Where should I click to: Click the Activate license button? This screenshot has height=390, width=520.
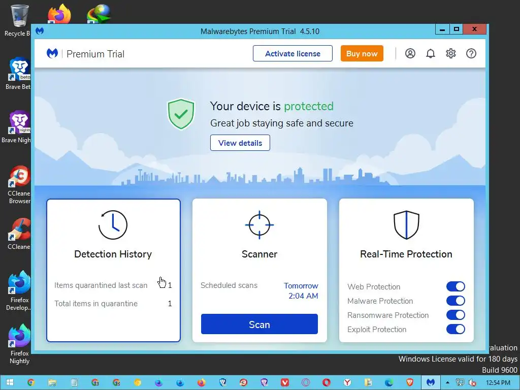pos(292,53)
